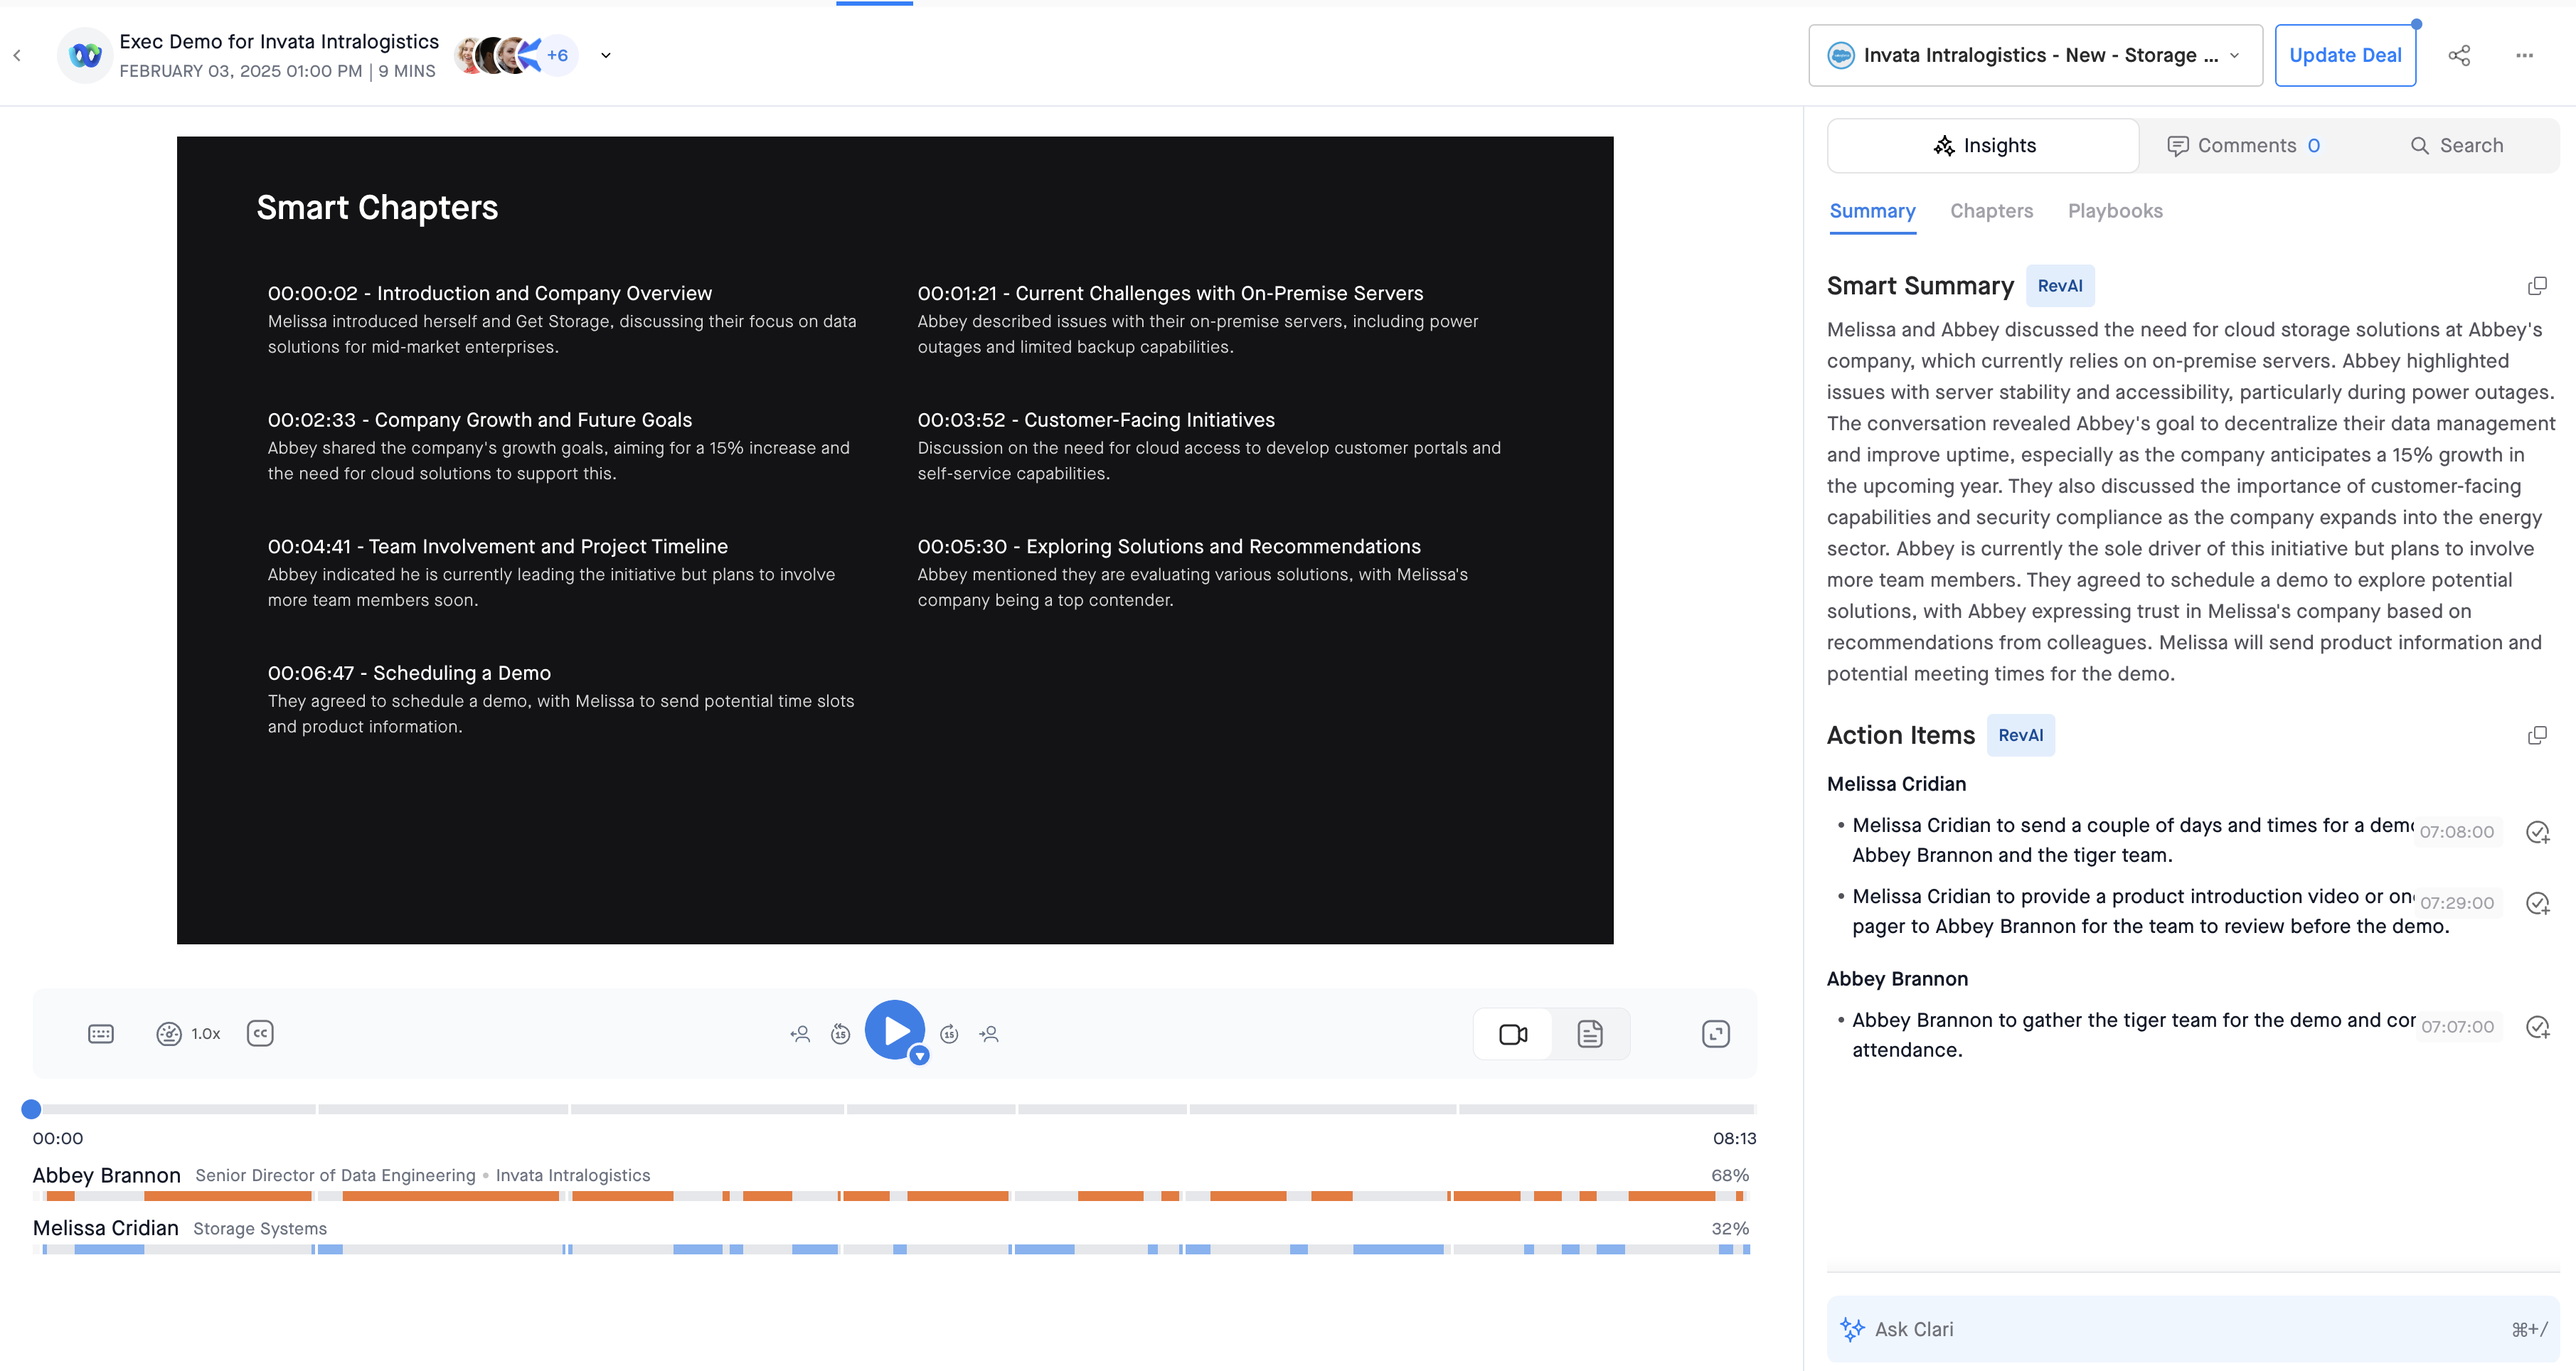Jump to timestamp 07:29:00

[x=2457, y=903]
